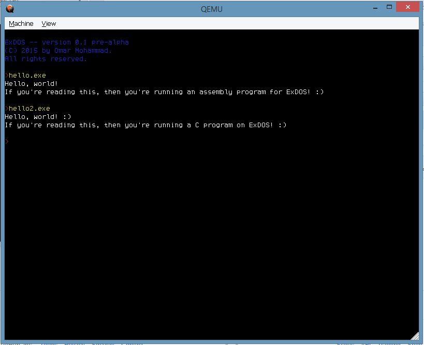Viewport: 424px width, 345px height.
Task: Click the 'hello.exe' command text
Action: (27, 76)
